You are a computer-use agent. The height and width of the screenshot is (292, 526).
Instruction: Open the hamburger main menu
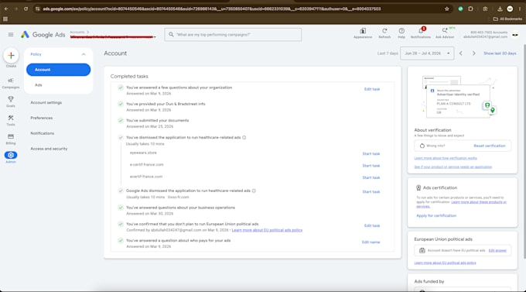(11, 35)
